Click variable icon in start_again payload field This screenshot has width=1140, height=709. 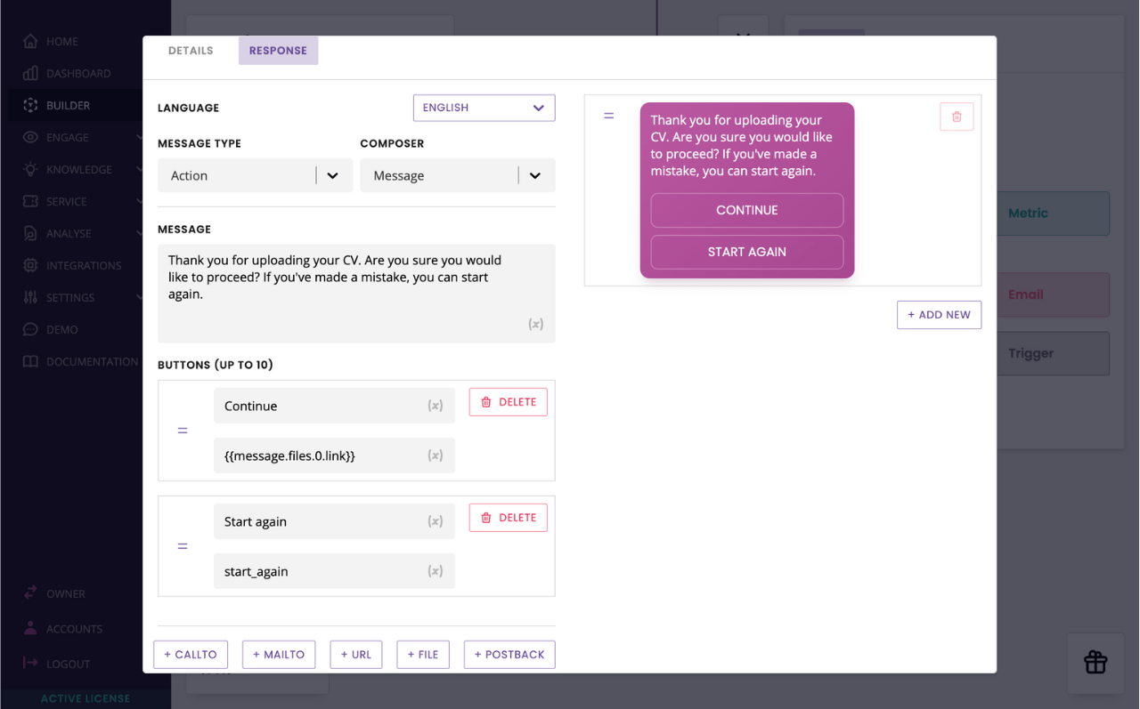click(x=435, y=571)
